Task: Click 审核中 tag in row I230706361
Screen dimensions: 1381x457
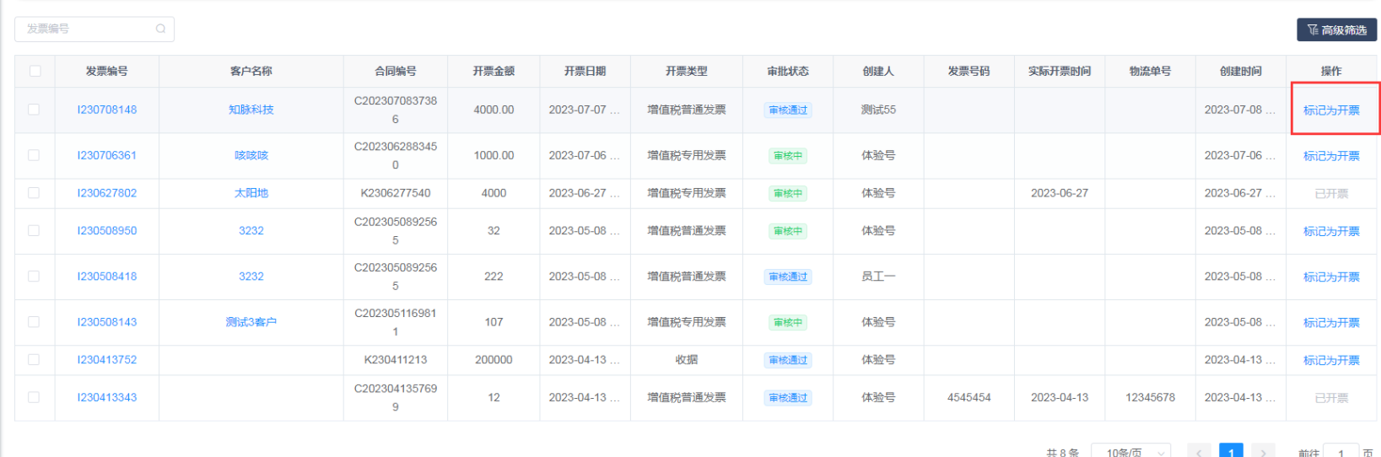Action: pos(788,156)
